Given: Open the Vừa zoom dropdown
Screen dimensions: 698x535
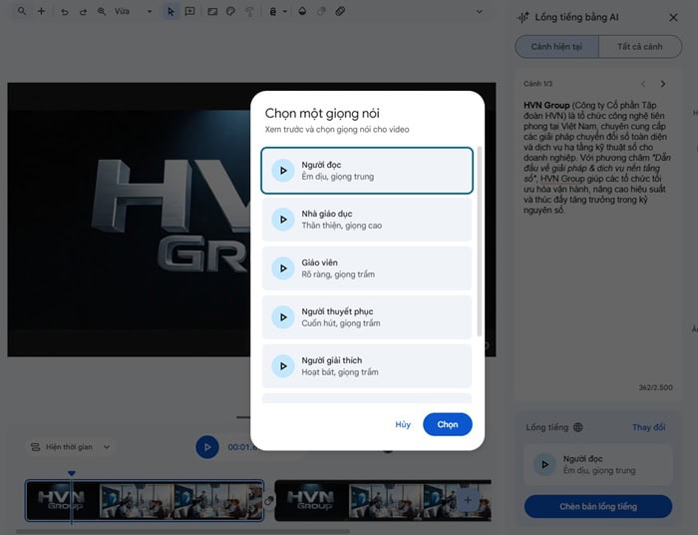Looking at the screenshot, I should (x=133, y=12).
